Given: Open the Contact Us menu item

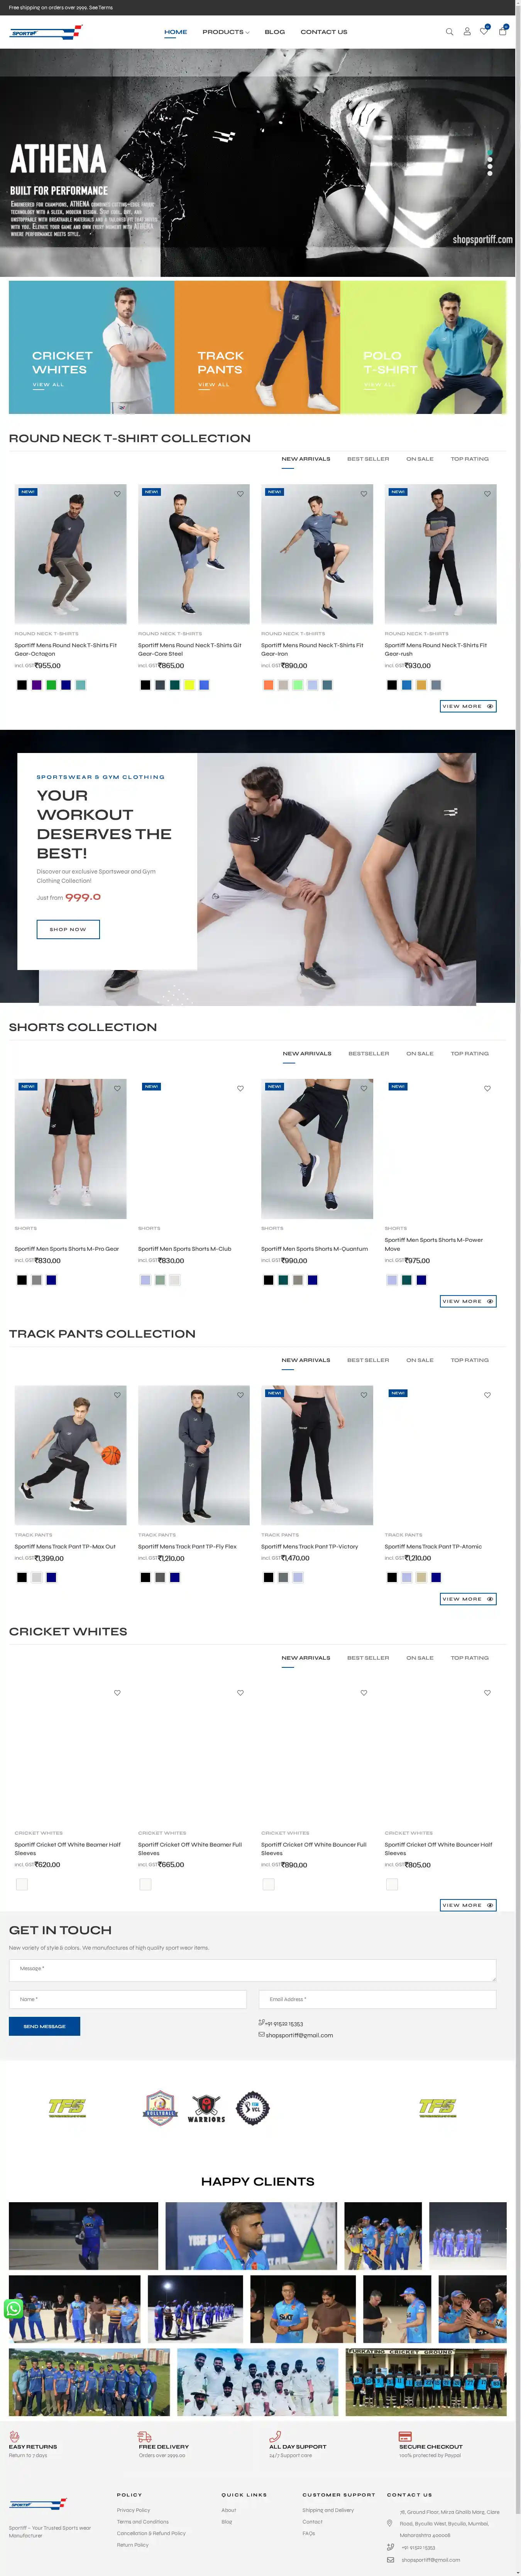Looking at the screenshot, I should tap(324, 32).
